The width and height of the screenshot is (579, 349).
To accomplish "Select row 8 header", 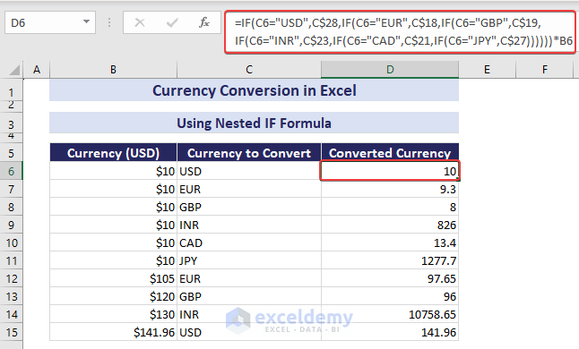I will click(12, 207).
